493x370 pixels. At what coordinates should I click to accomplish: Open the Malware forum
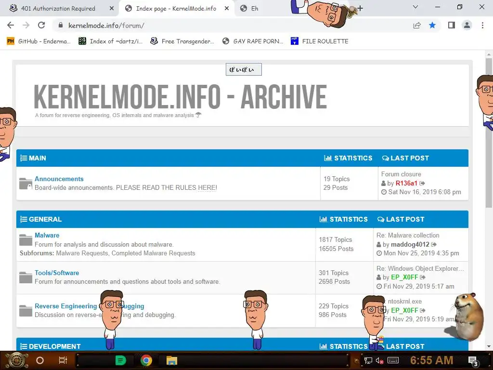click(x=47, y=235)
